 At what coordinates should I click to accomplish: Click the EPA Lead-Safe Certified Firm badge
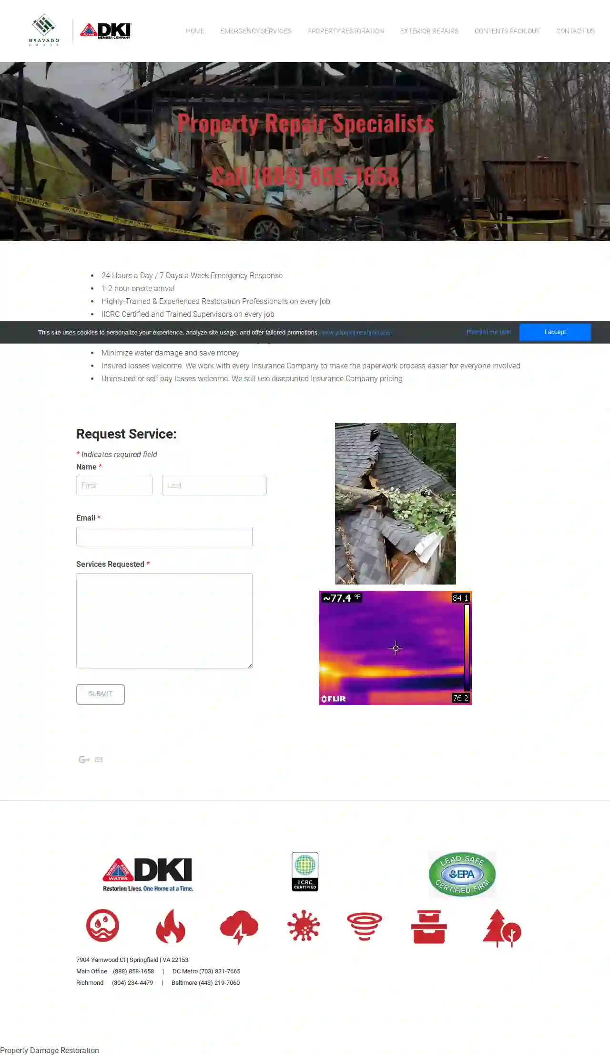coord(462,874)
